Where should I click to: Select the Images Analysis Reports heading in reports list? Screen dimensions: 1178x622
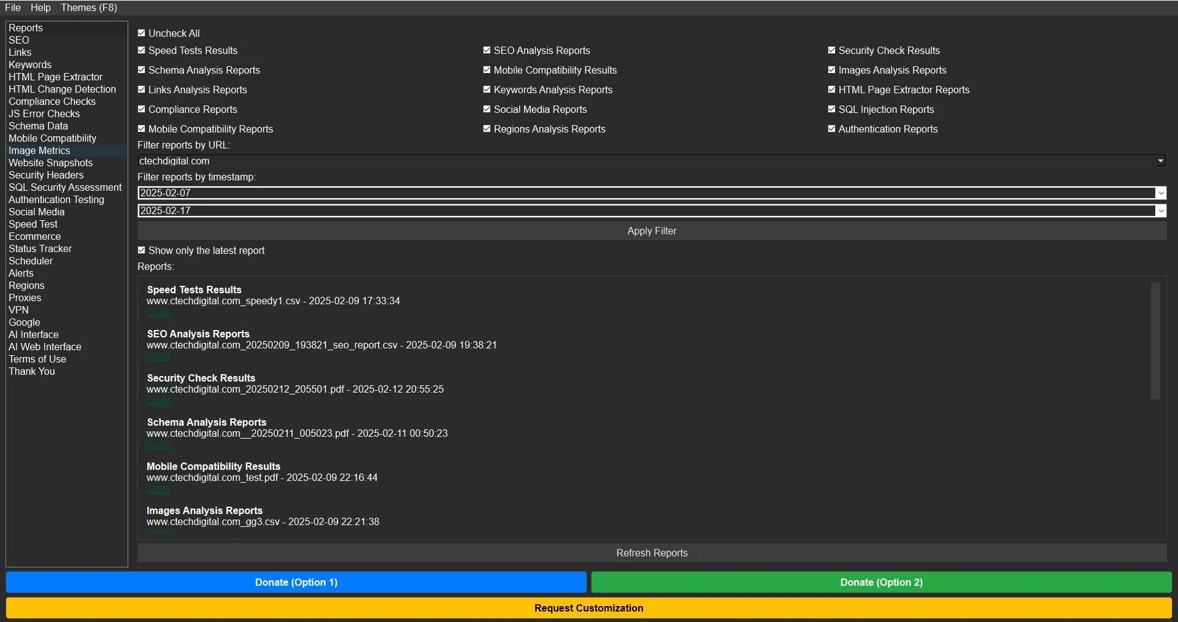204,510
